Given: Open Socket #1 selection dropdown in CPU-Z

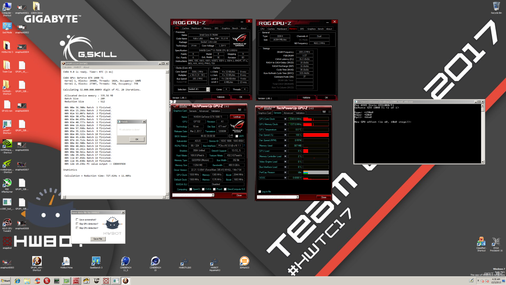Looking at the screenshot, I should 208,89.
